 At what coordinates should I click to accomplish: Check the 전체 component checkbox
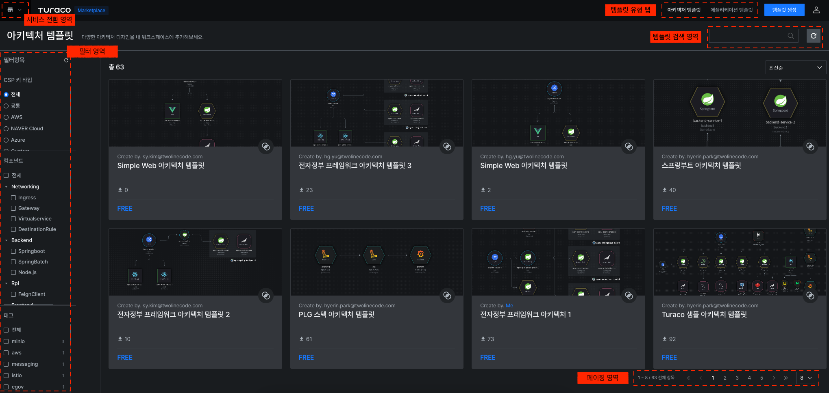6,175
